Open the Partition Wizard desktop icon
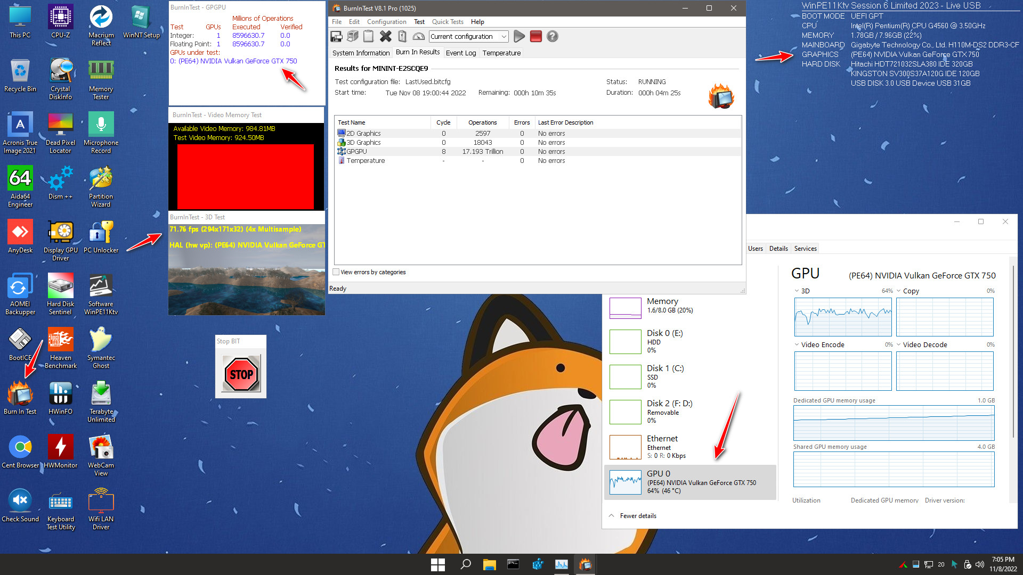1023x575 pixels. tap(101, 187)
